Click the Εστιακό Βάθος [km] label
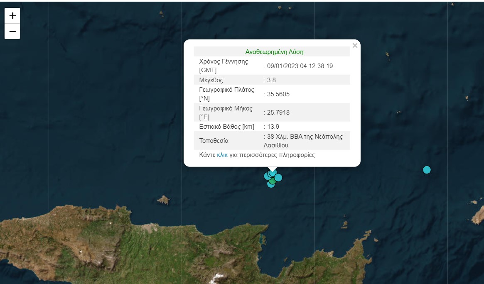 pyautogui.click(x=226, y=127)
